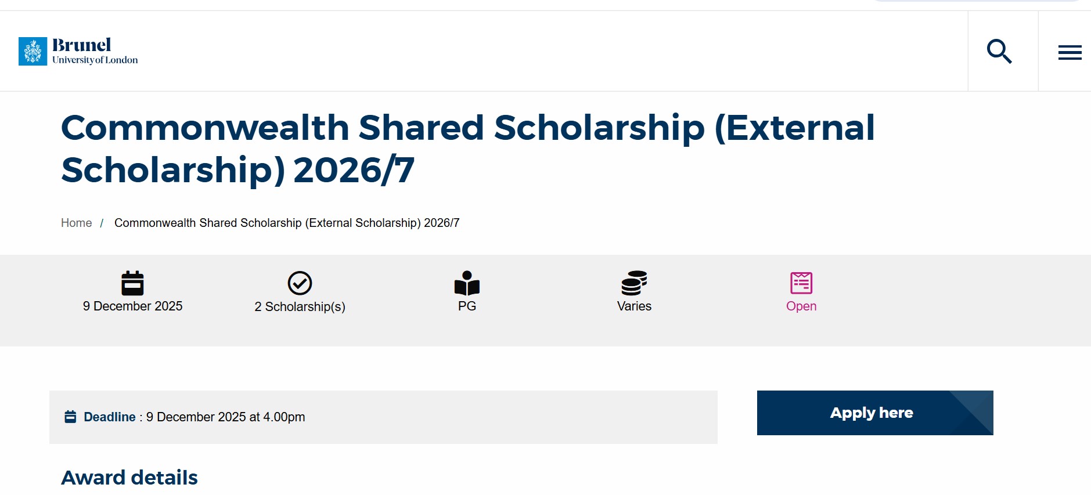Click the PG study-level book icon
The image size is (1091, 495).
click(466, 283)
